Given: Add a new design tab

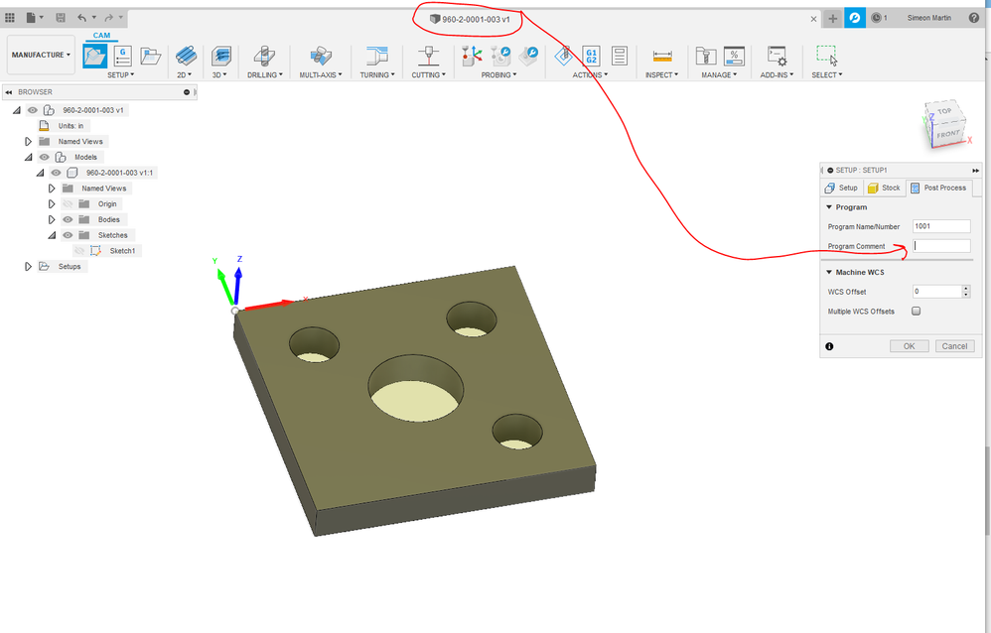Looking at the screenshot, I should pyautogui.click(x=832, y=18).
